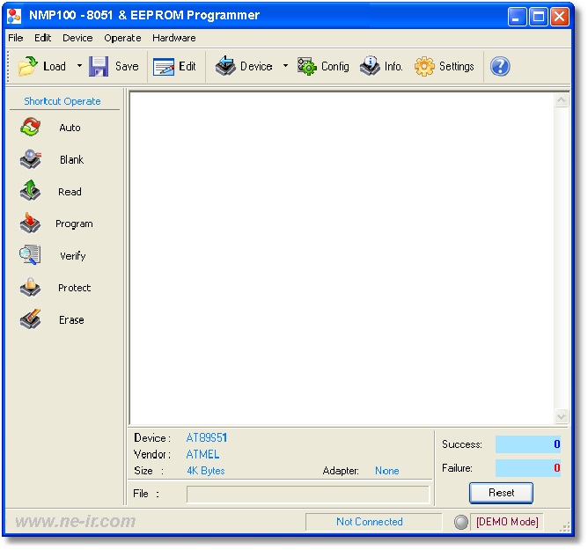This screenshot has height=550, width=588.
Task: Click the Reset counters button
Action: (501, 493)
